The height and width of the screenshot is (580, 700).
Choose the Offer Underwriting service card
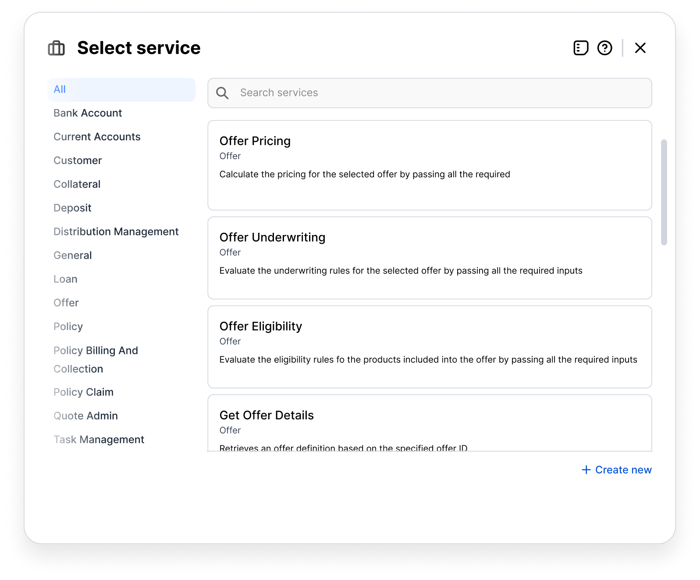430,258
